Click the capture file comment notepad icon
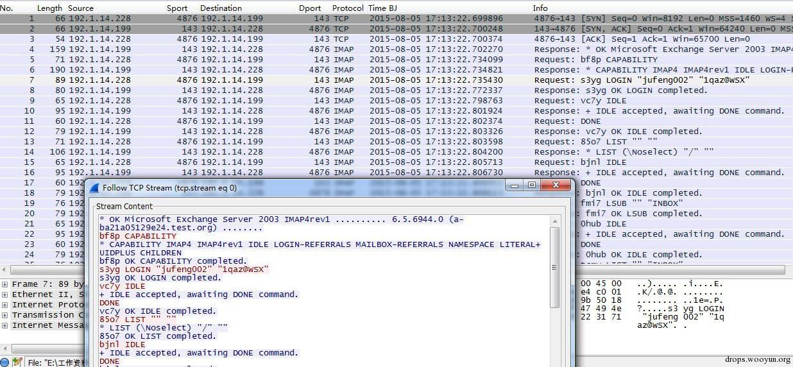 (x=17, y=363)
